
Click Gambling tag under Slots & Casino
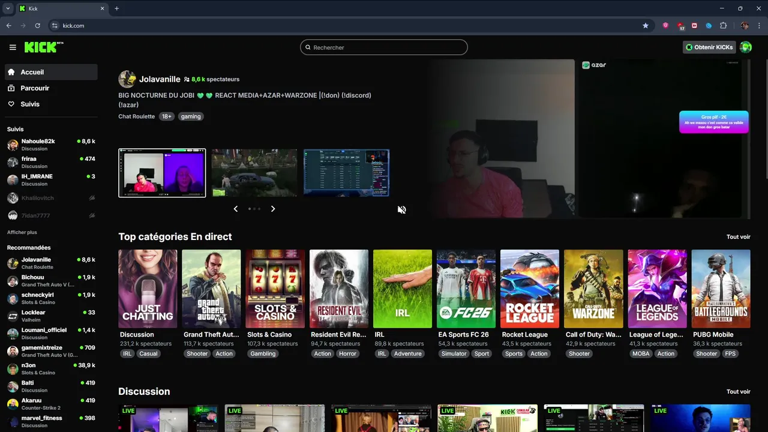point(263,353)
